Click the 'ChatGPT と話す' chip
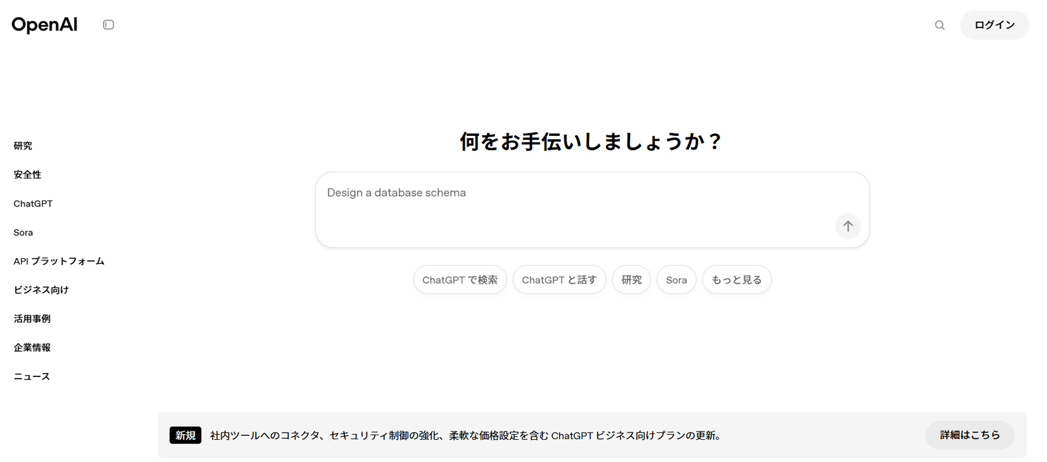The width and height of the screenshot is (1047, 462). [559, 280]
